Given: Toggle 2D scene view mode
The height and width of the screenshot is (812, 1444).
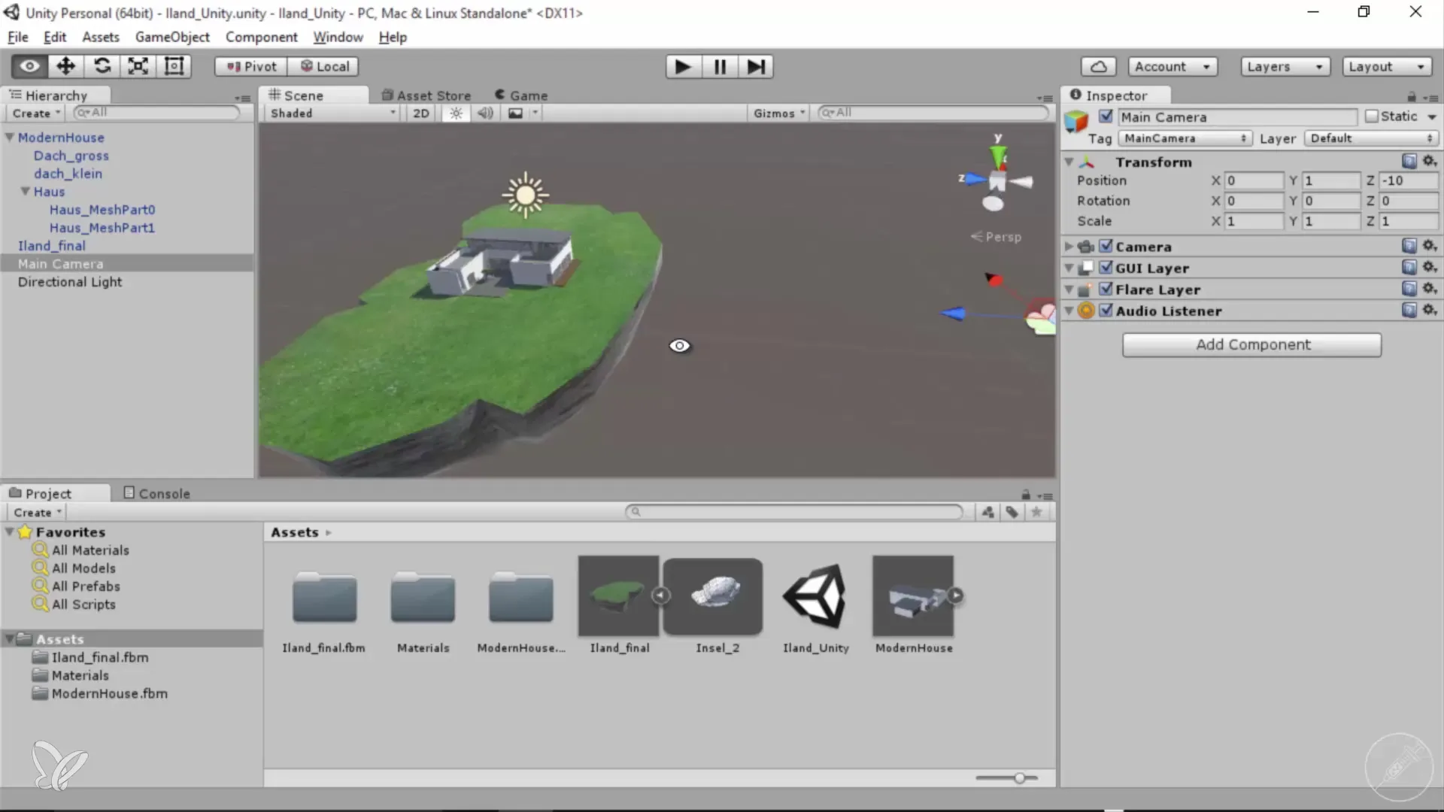Looking at the screenshot, I should [421, 113].
